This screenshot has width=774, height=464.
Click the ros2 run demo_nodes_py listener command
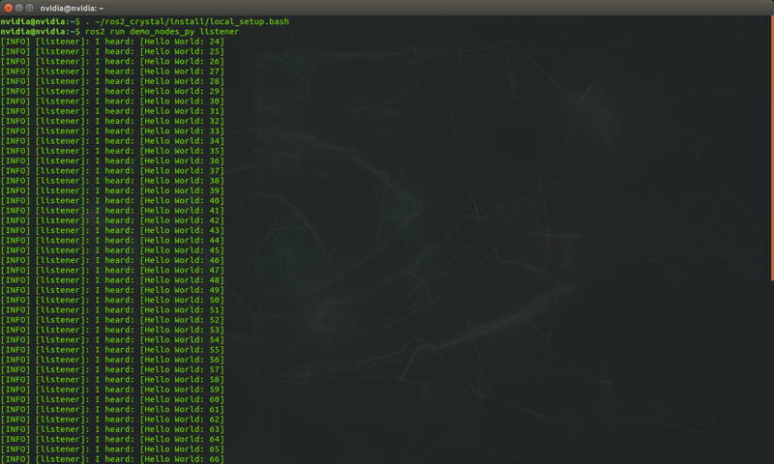pos(119,32)
